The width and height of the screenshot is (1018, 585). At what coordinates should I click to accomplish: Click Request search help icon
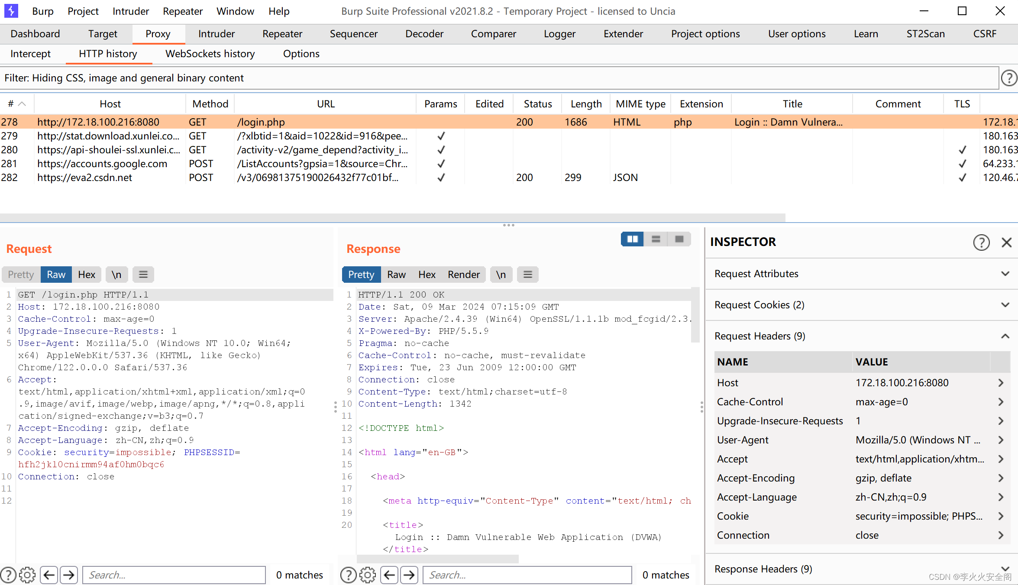tap(8, 575)
